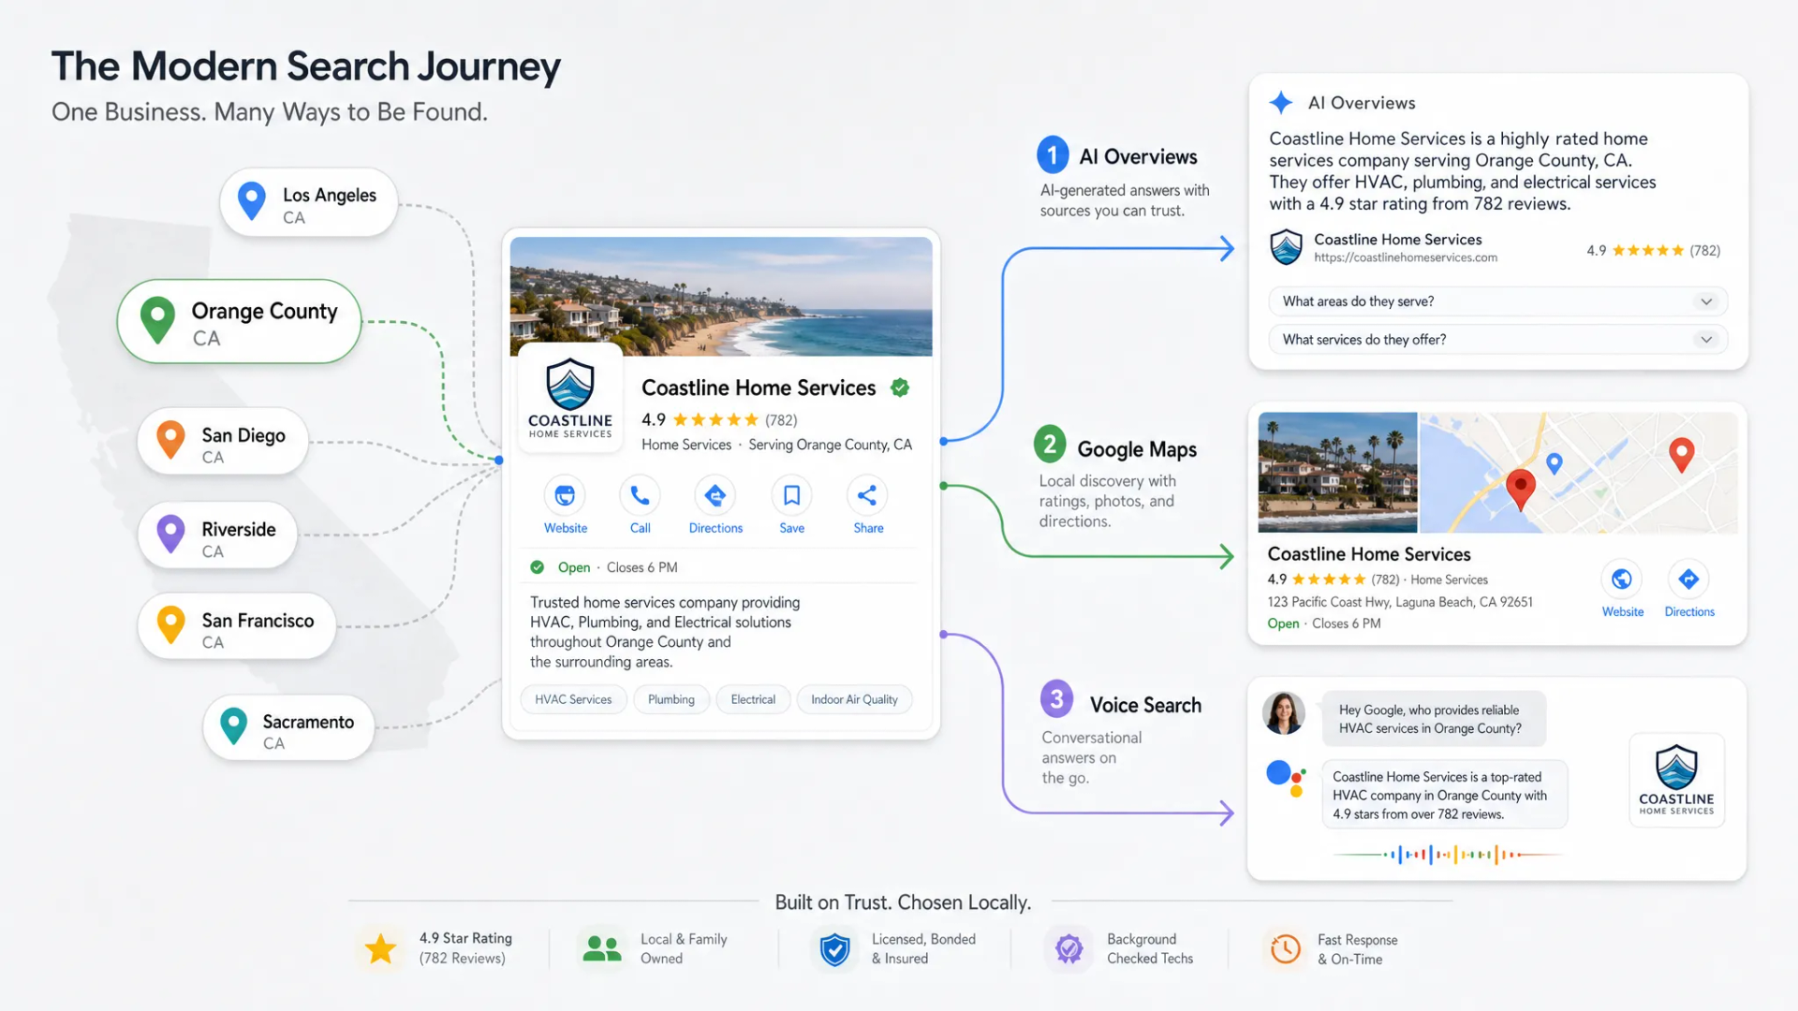The height and width of the screenshot is (1011, 1798).
Task: Click the large red map pin
Action: 1521,491
